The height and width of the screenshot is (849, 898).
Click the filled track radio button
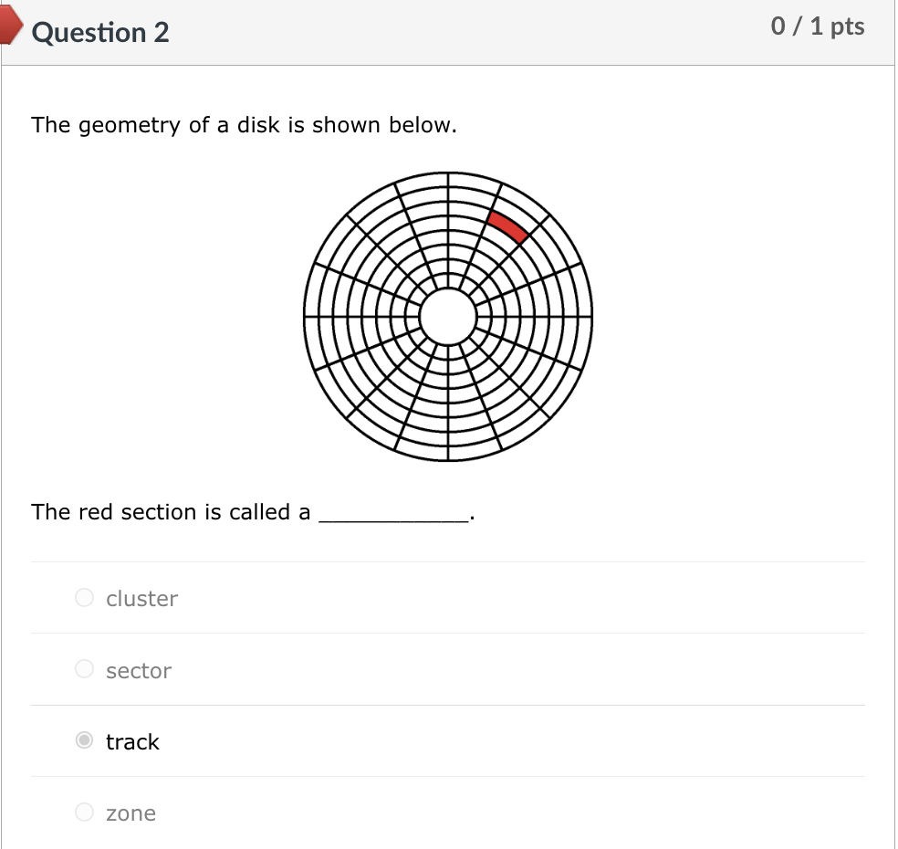(x=84, y=740)
